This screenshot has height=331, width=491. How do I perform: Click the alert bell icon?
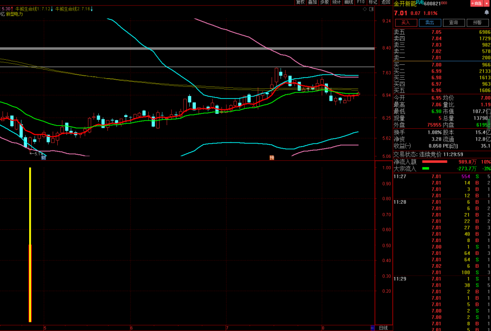click(x=486, y=12)
